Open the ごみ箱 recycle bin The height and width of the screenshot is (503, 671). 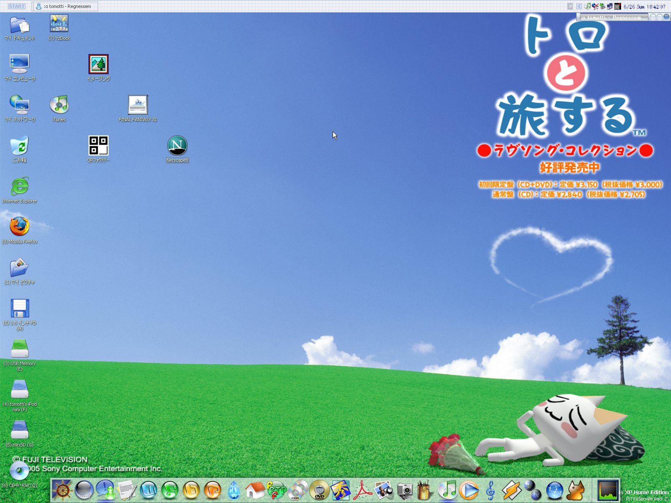(x=20, y=146)
